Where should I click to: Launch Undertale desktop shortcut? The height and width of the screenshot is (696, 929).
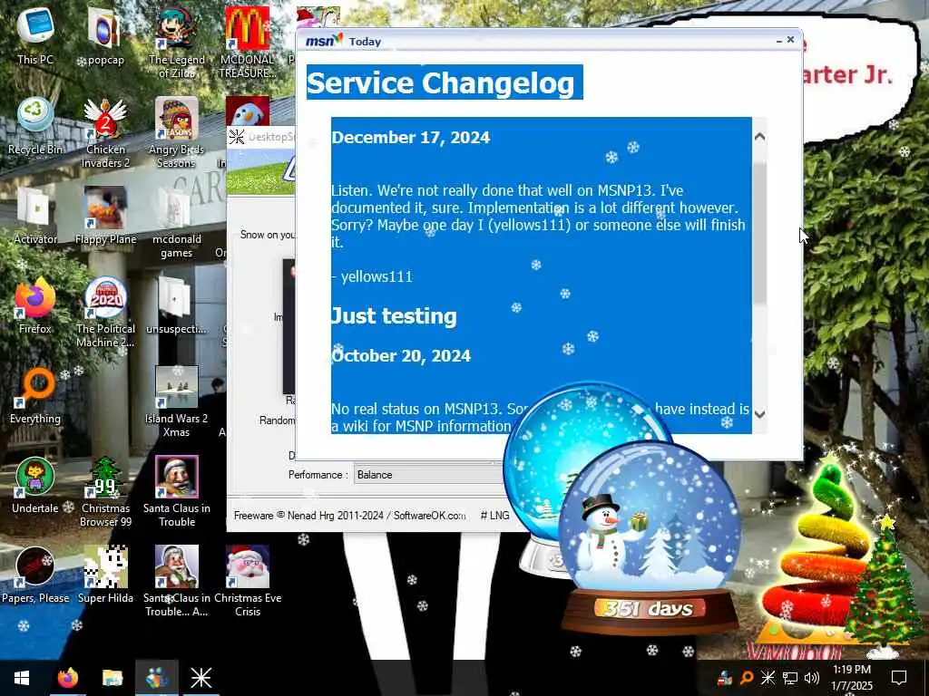pyautogui.click(x=35, y=486)
